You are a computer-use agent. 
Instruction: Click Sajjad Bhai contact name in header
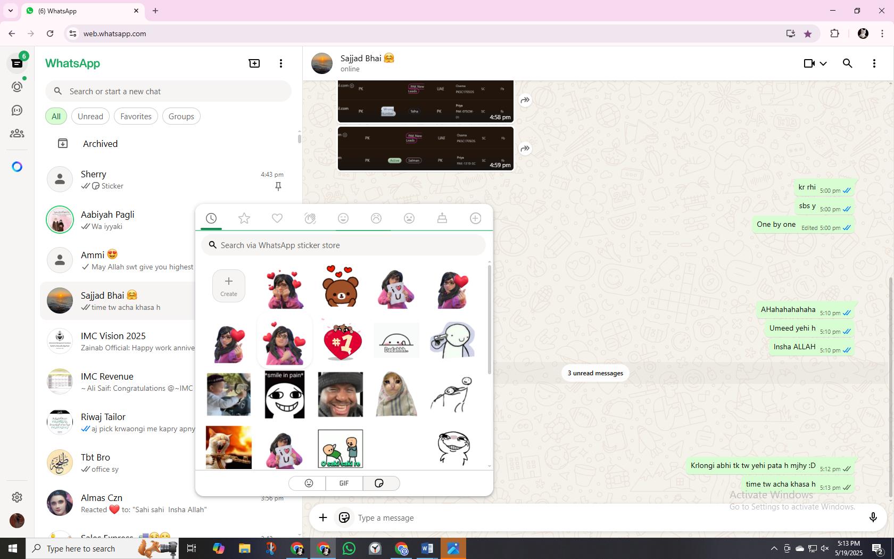tap(367, 58)
